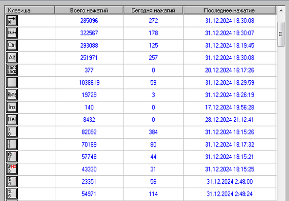
Task: Select today's presses value 384
Action: point(153,132)
